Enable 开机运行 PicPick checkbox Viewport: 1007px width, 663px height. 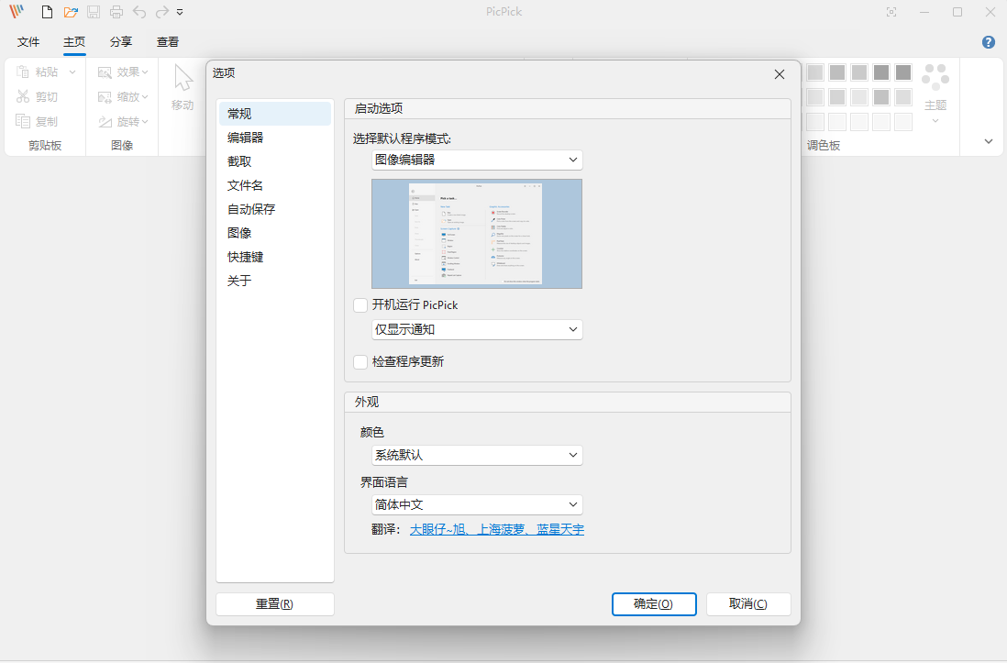tap(360, 305)
